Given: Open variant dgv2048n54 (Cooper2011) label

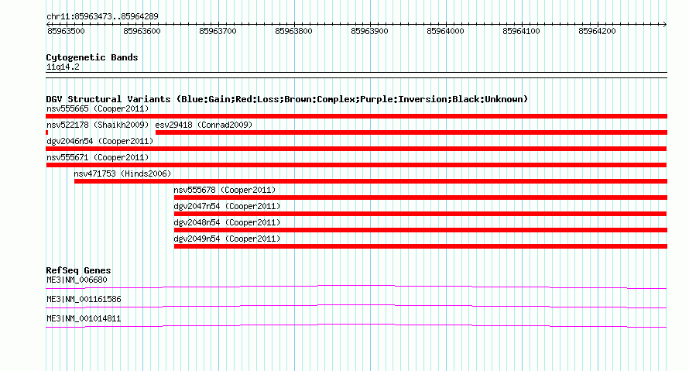Looking at the screenshot, I should (227, 222).
